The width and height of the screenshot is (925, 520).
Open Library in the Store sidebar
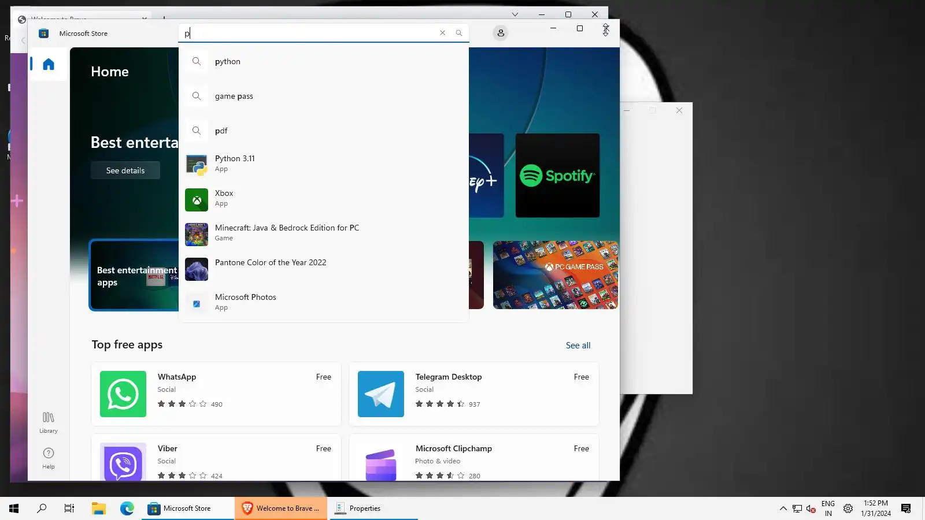tap(49, 422)
